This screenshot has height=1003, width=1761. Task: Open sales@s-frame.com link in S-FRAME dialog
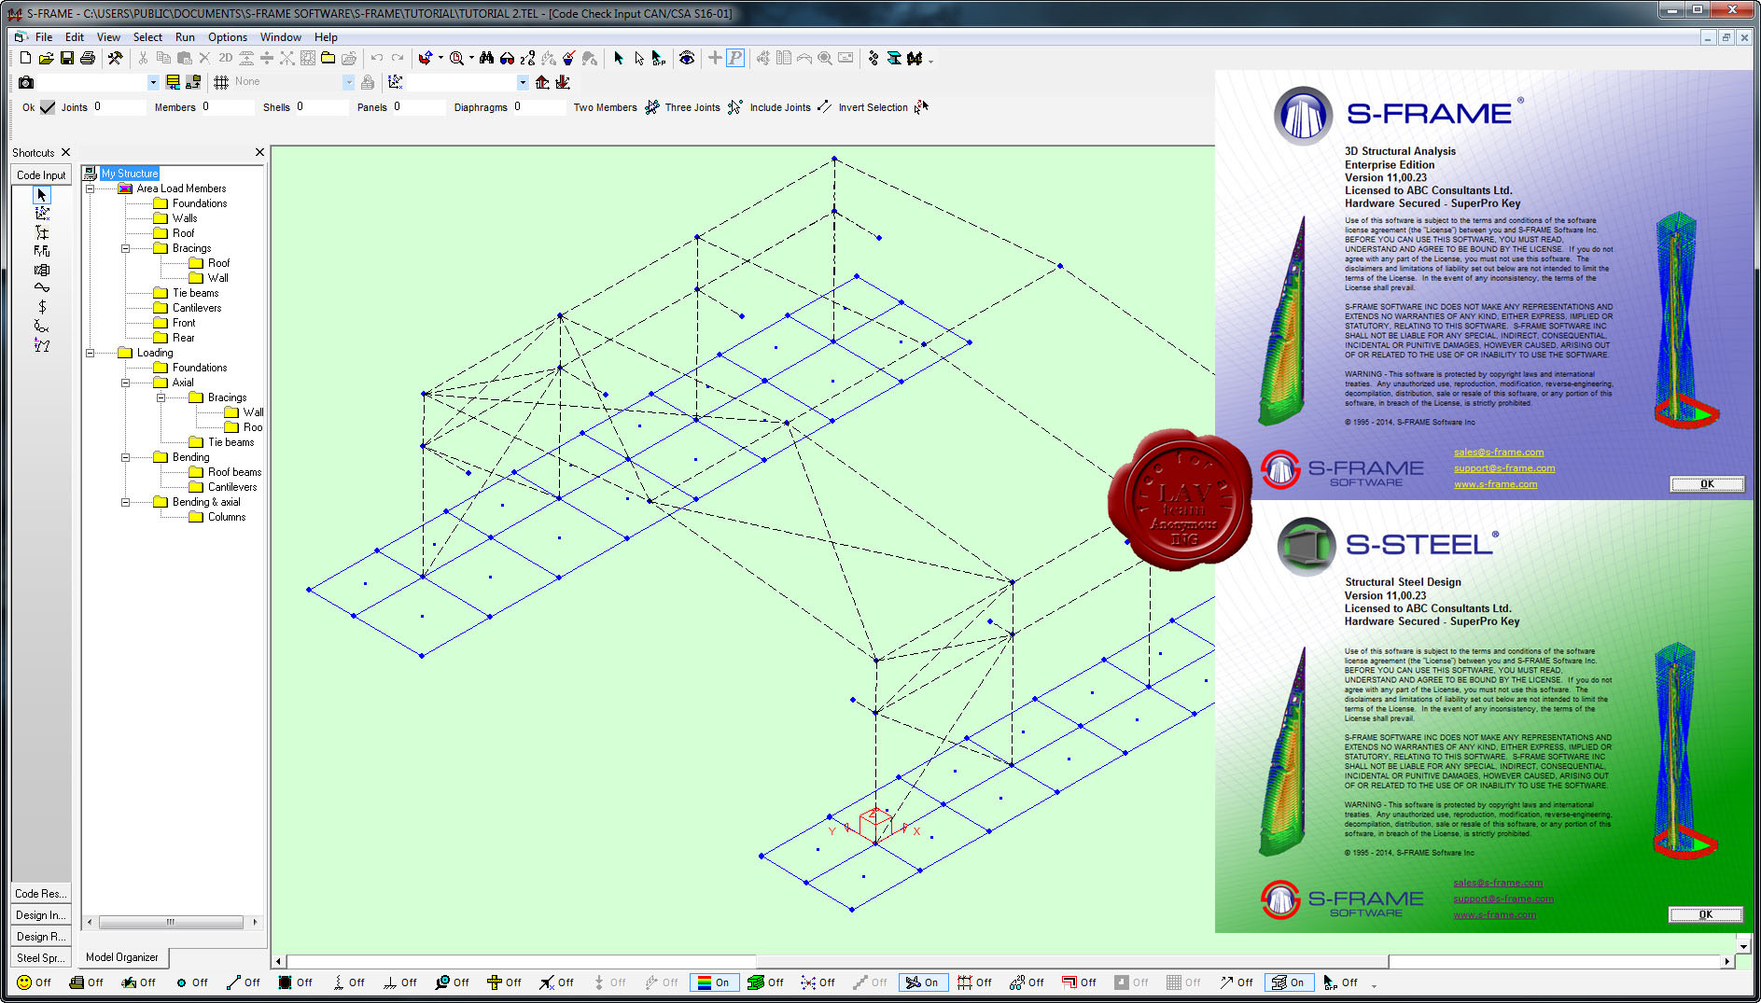(1499, 452)
